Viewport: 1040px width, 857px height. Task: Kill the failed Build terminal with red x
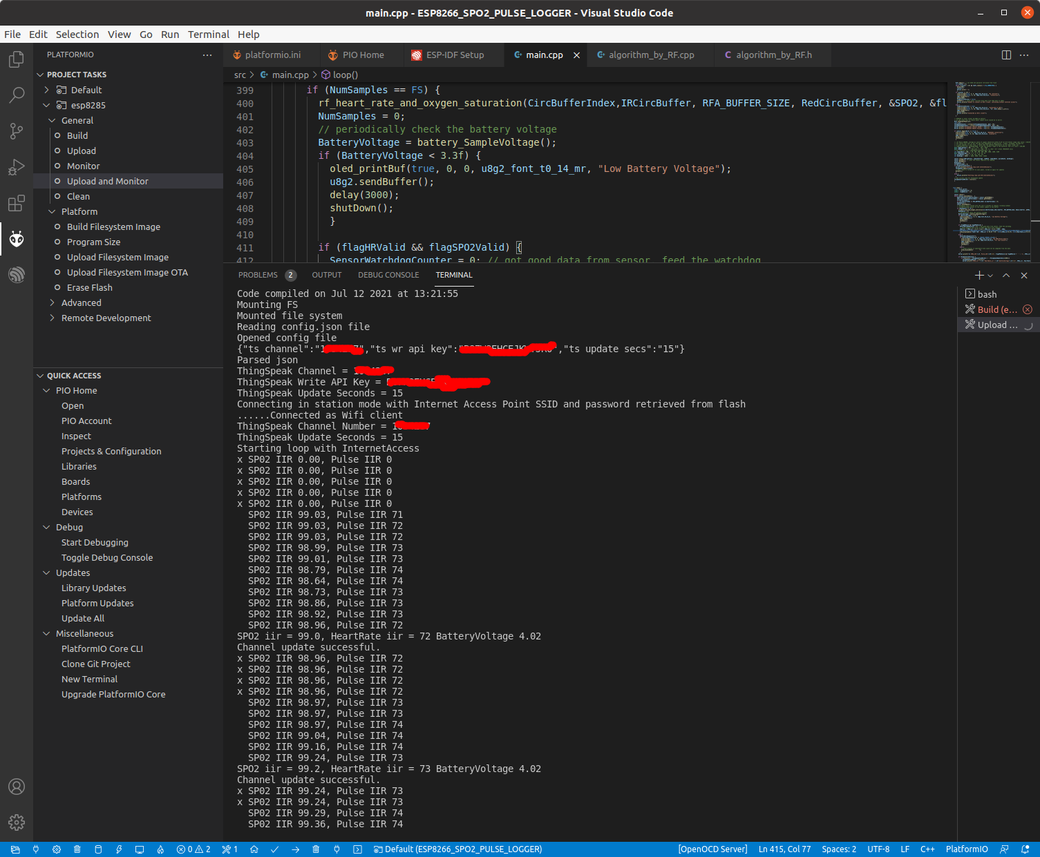1028,309
